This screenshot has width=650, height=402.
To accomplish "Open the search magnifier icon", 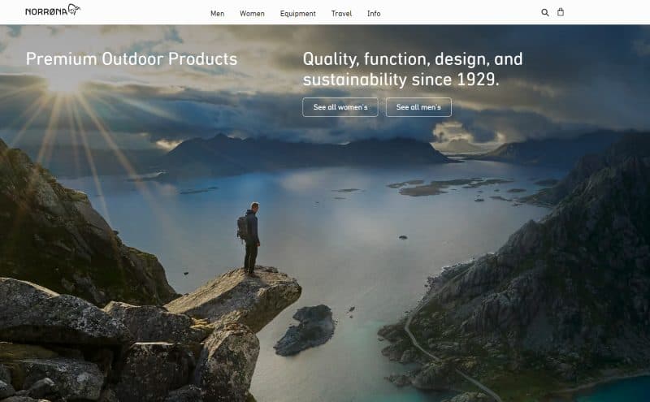I will (545, 12).
